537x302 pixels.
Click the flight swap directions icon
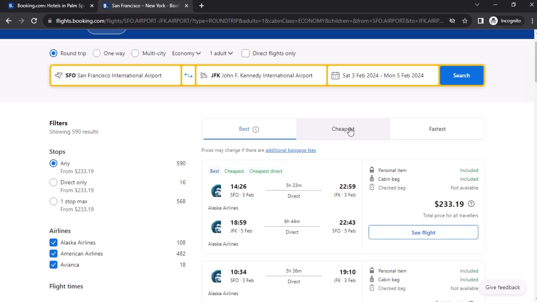[x=188, y=75]
